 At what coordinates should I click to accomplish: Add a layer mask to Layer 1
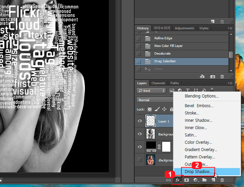tap(187, 180)
